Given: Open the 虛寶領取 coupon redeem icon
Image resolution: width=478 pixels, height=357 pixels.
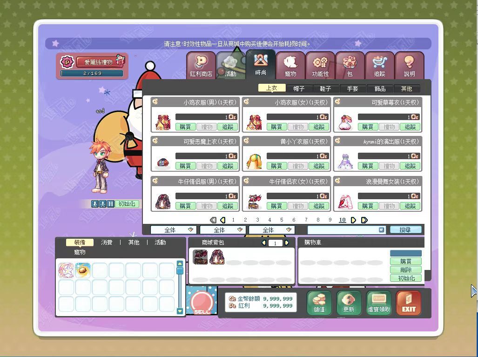Looking at the screenshot, I should click(379, 303).
